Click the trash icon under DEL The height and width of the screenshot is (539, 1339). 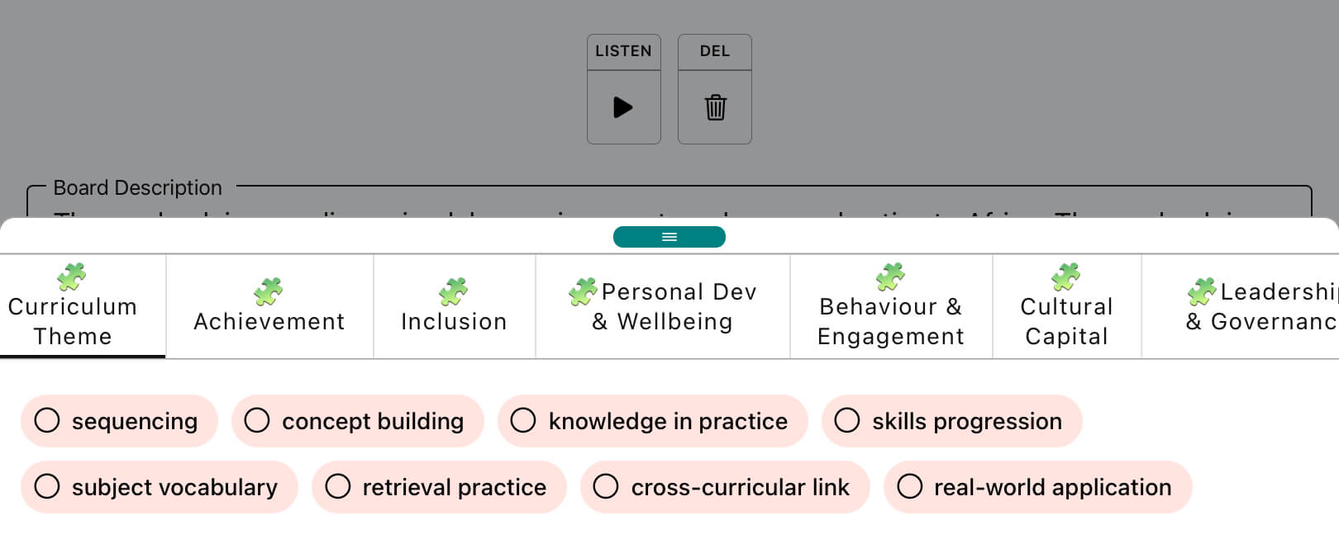[x=714, y=106]
